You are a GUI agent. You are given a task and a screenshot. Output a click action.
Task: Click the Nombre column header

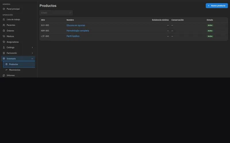(70, 20)
